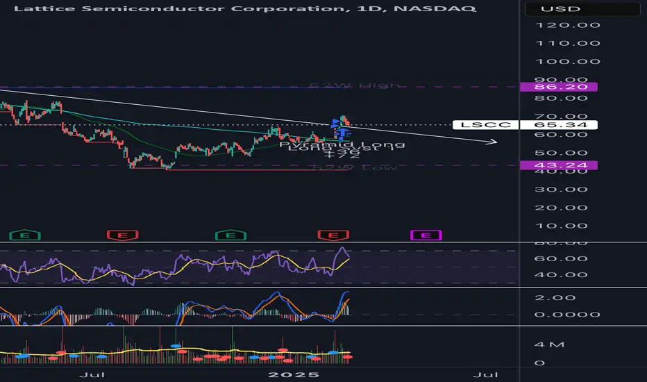The height and width of the screenshot is (382, 647).
Task: Open the USD currency selector
Action: point(582,8)
